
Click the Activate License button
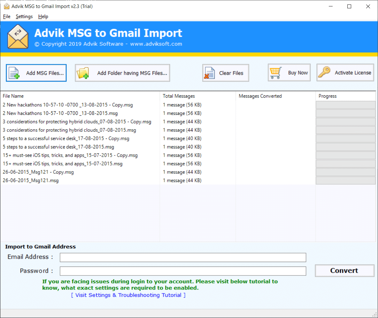pos(345,72)
